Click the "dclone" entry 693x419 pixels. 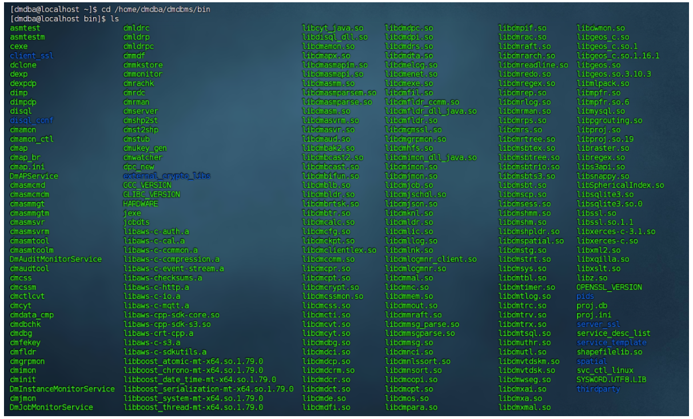pos(23,65)
